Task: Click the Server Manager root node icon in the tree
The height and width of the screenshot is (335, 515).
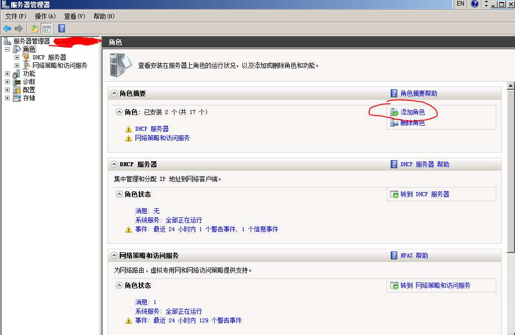Action: 7,41
